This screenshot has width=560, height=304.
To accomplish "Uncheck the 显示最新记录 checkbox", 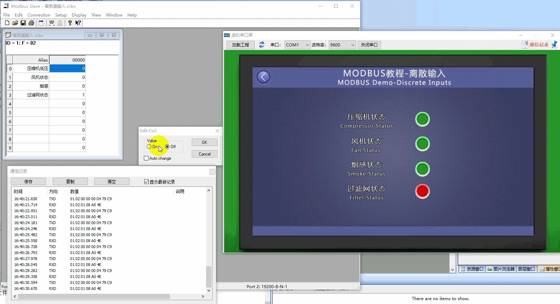I will pyautogui.click(x=147, y=182).
